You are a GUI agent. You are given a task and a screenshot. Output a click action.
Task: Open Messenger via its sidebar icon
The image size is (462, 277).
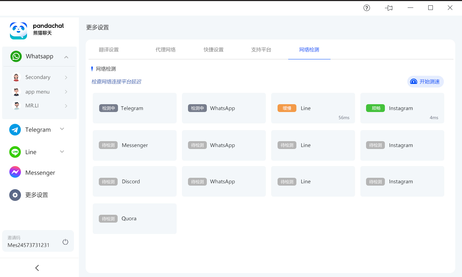[x=15, y=173]
